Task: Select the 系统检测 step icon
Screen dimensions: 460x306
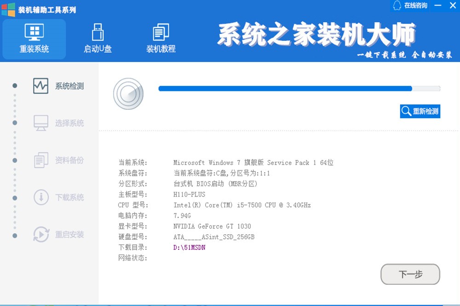Action: click(41, 86)
